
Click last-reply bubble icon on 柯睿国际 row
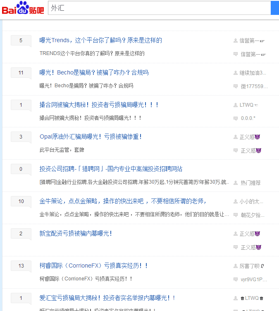[236, 280]
